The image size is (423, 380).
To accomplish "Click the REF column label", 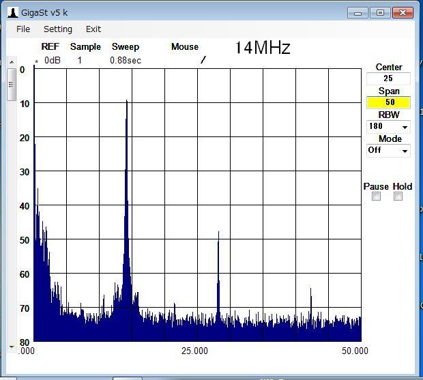I will pos(50,46).
